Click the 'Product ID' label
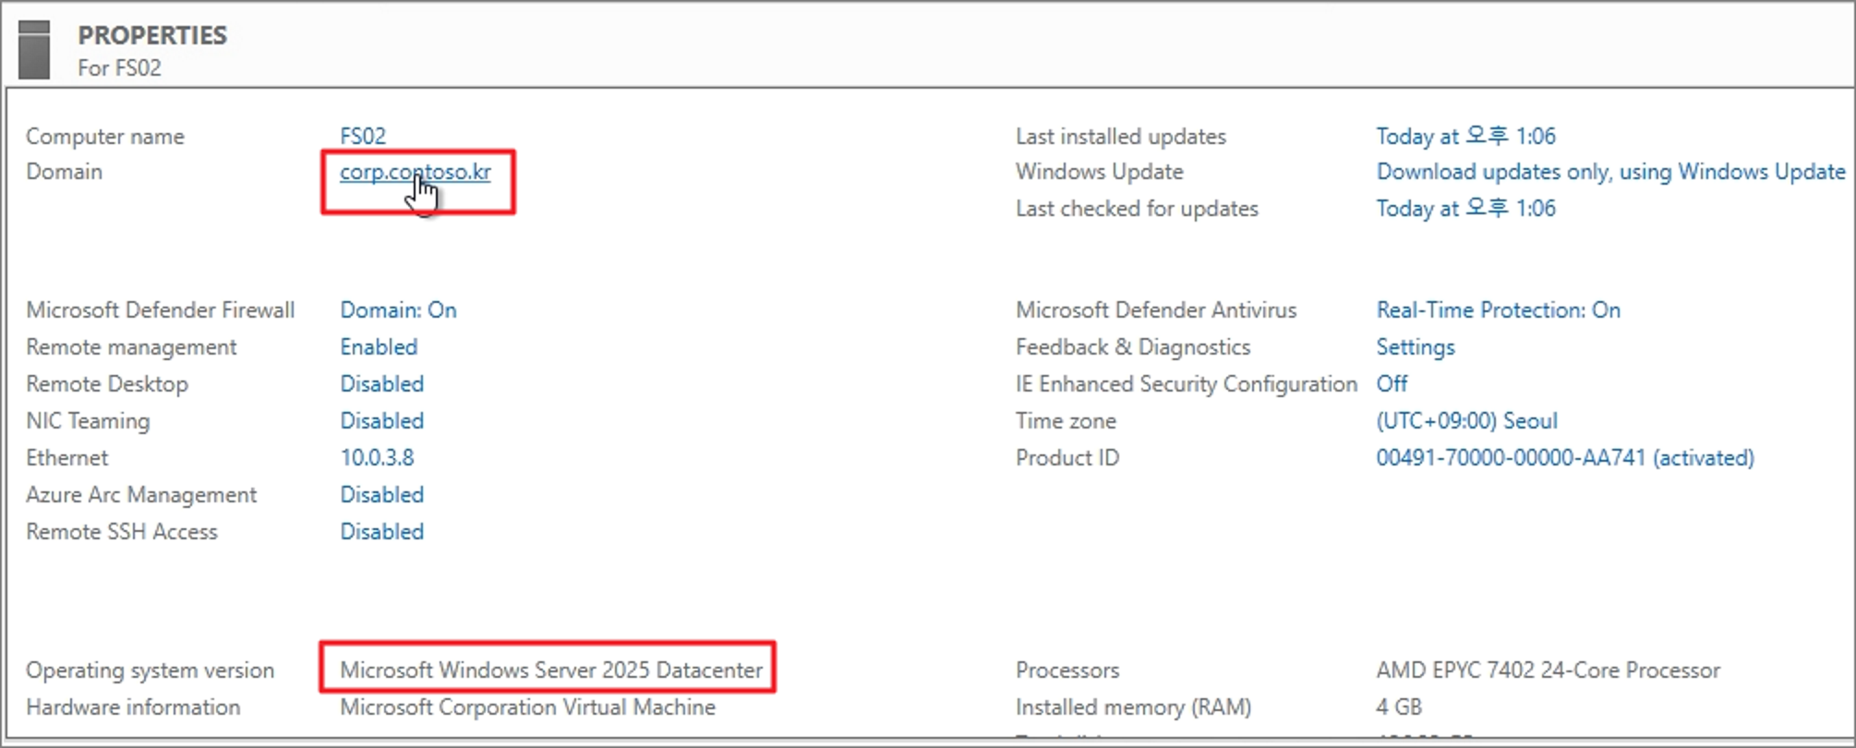 coord(1067,458)
